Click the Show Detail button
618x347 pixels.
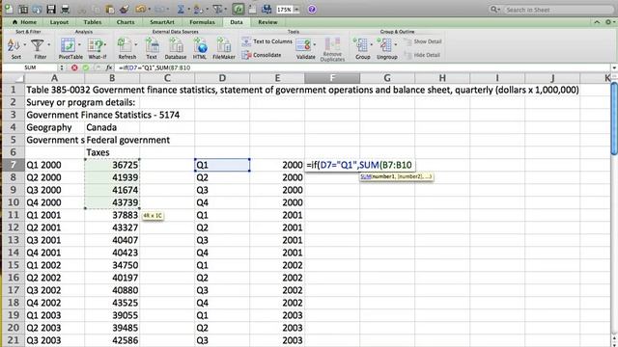422,41
